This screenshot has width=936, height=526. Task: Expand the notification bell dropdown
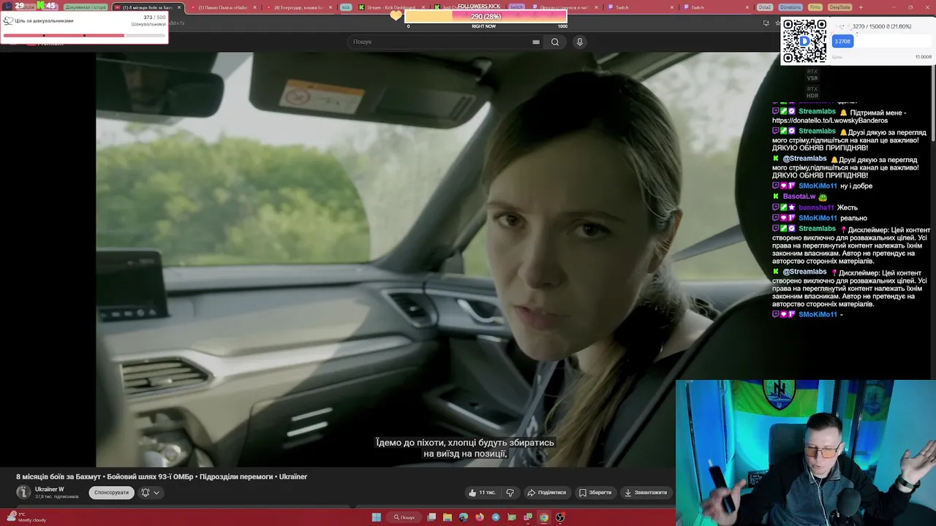click(150, 492)
